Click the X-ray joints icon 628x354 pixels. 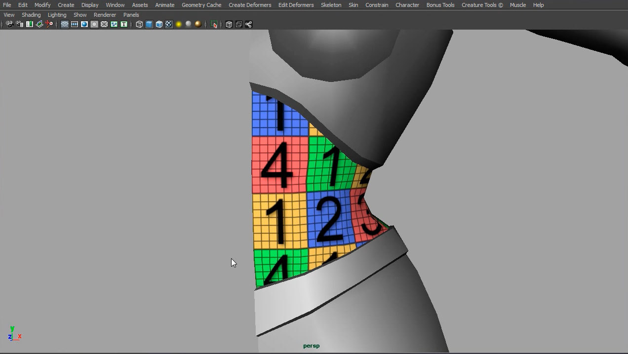coord(248,24)
